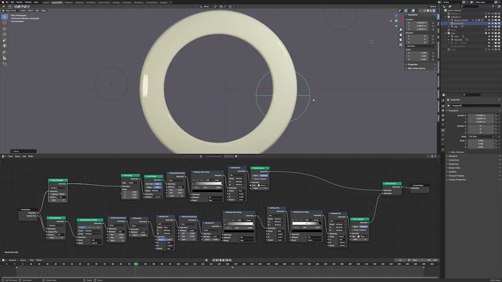This screenshot has width=502, height=282.
Task: Switch to the Scripting workspace tab
Action: [x=164, y=2]
